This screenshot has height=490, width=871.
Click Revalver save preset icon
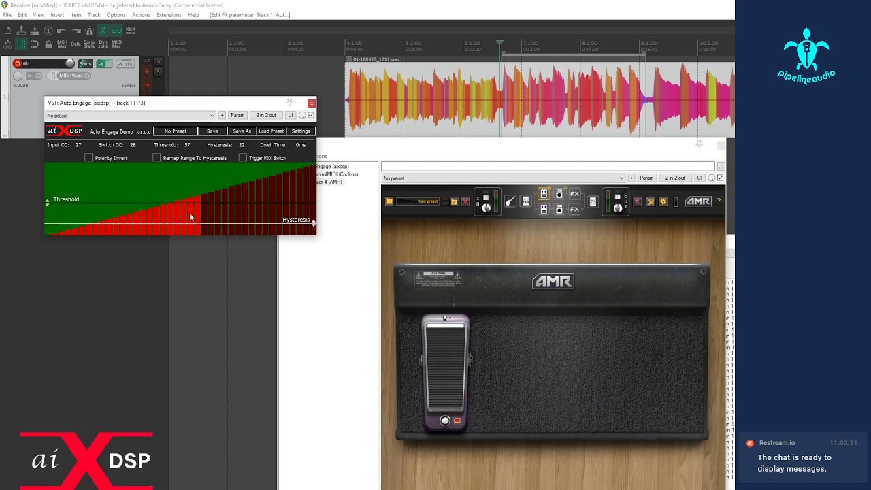pyautogui.click(x=454, y=201)
